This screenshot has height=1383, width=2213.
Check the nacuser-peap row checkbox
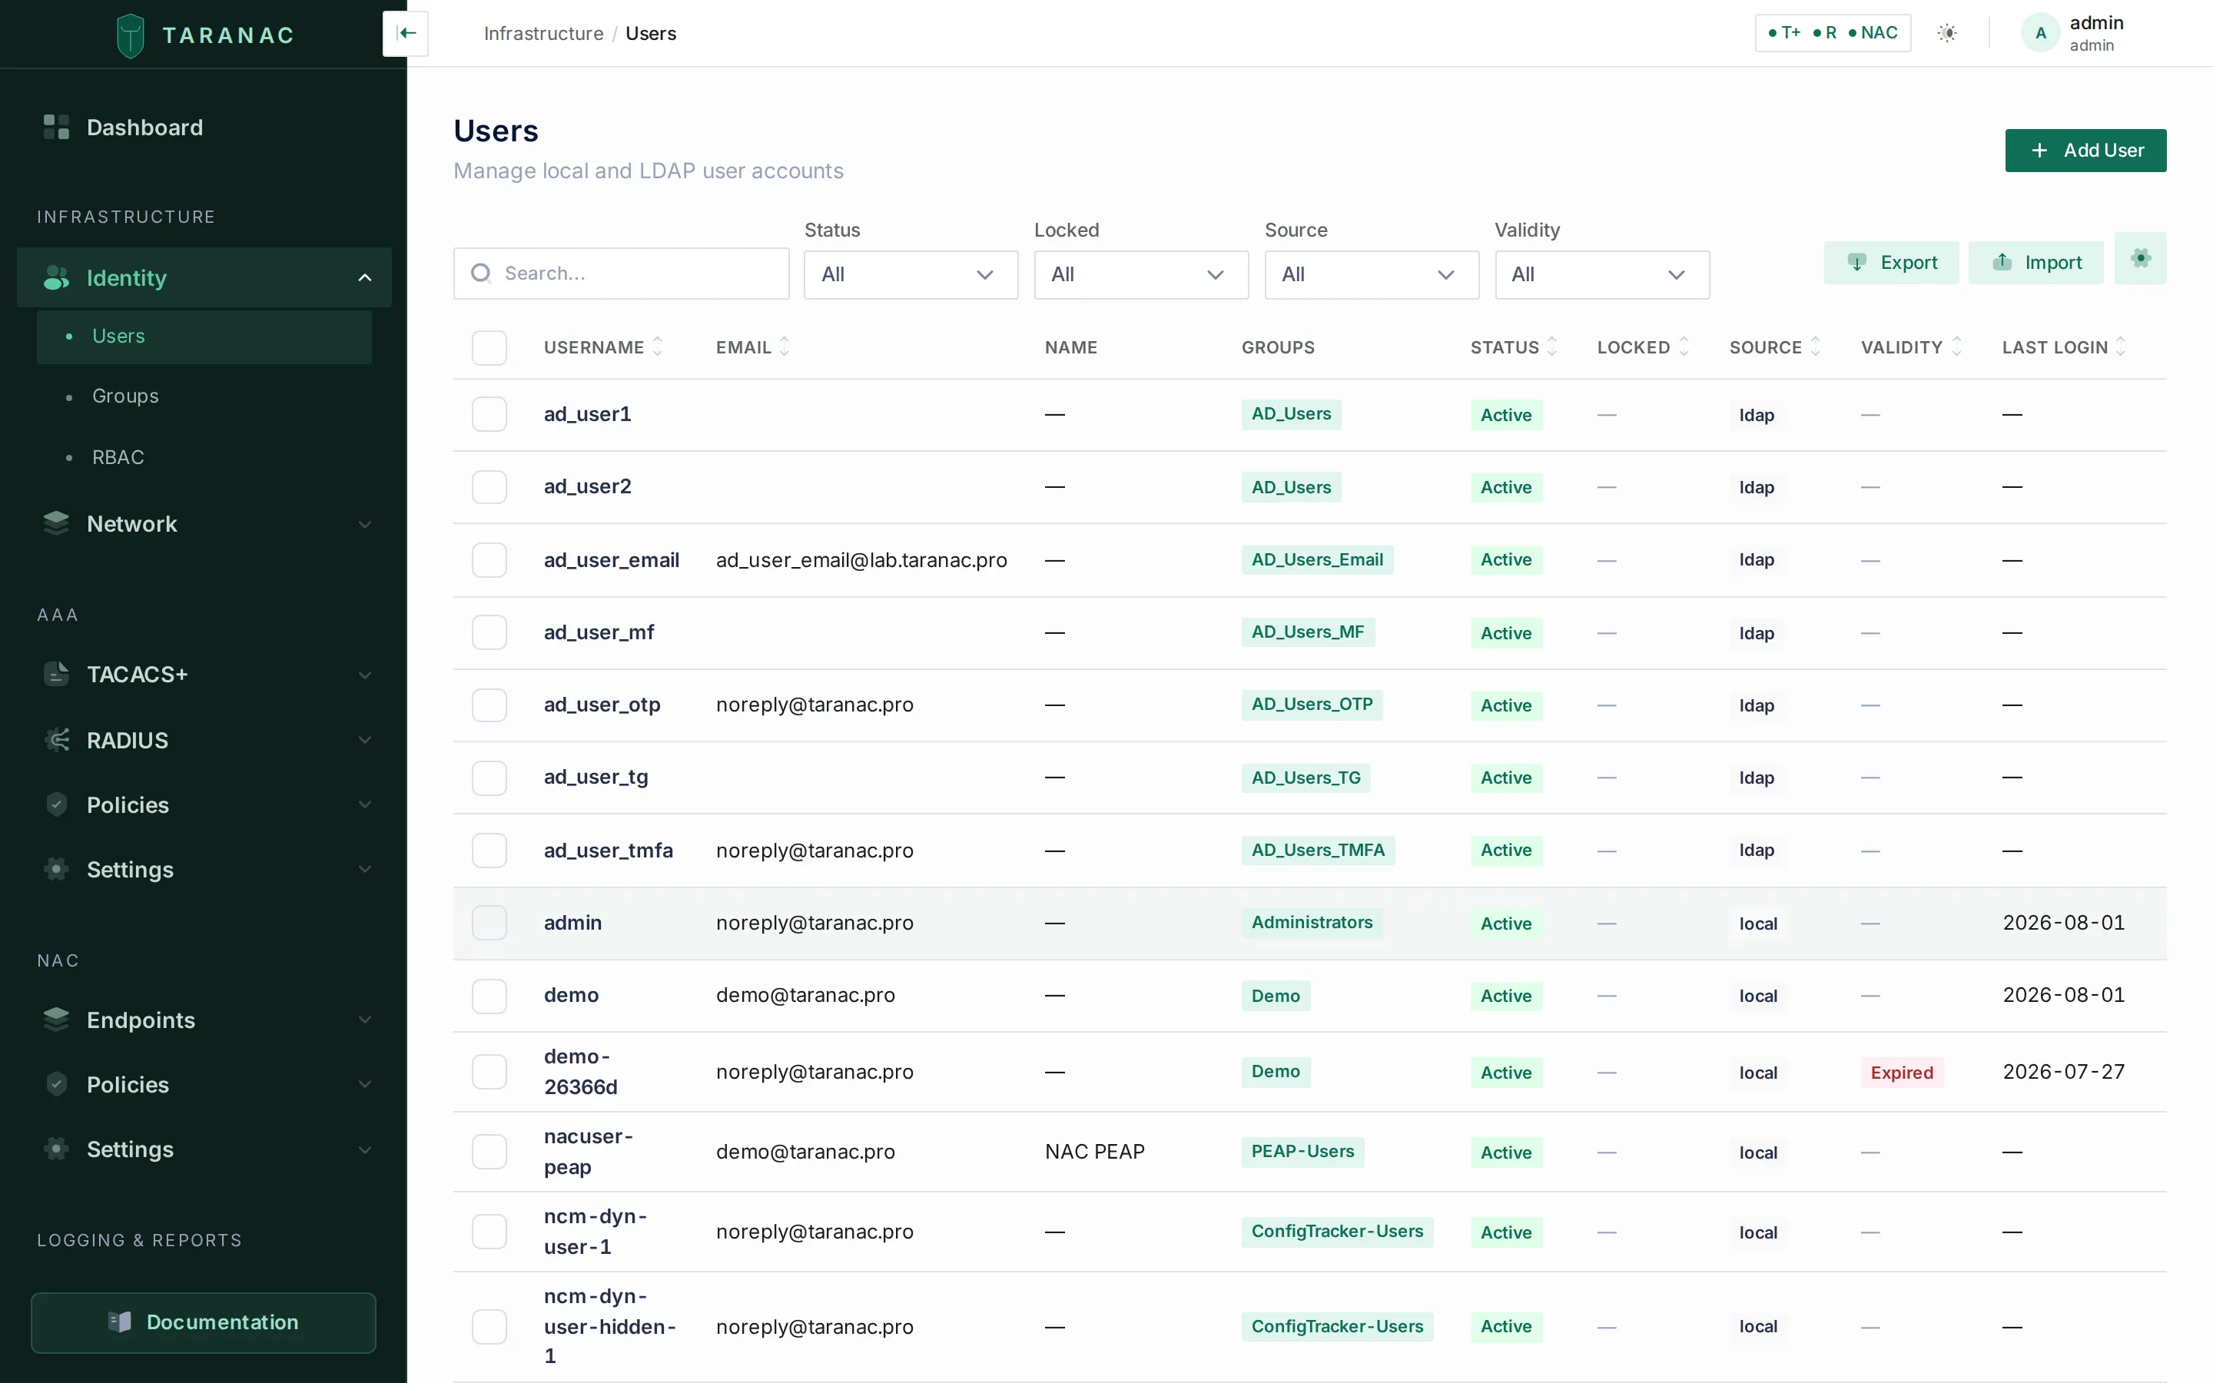point(489,1152)
